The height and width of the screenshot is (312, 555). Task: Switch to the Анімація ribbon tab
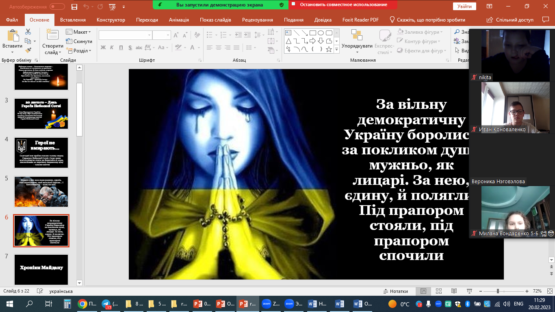pyautogui.click(x=179, y=19)
